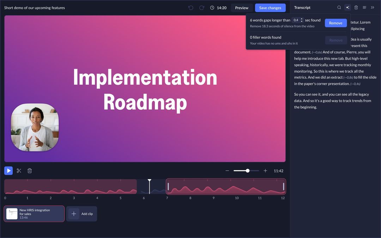
Task: Select the New HRIS integration for sales clip
Action: 34,213
